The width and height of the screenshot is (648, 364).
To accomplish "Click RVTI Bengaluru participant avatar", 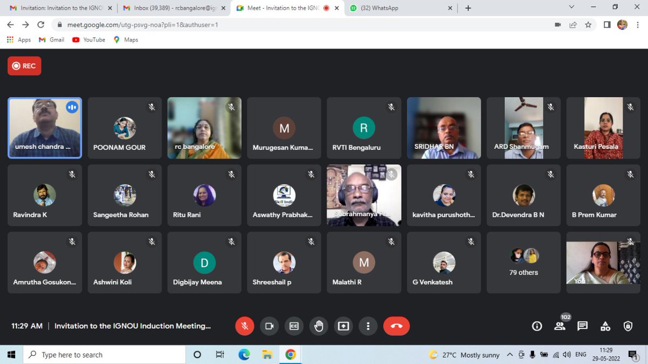I will tap(364, 128).
